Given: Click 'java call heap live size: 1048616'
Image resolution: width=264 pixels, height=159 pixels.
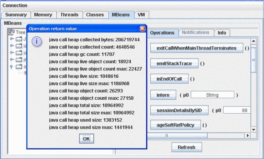Looking at the screenshot, I should click(84, 76).
